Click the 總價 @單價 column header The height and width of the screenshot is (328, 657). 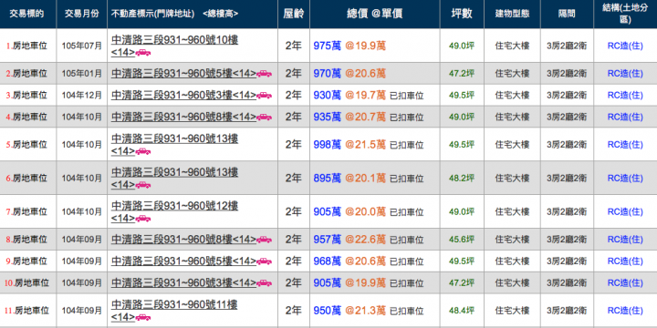375,14
